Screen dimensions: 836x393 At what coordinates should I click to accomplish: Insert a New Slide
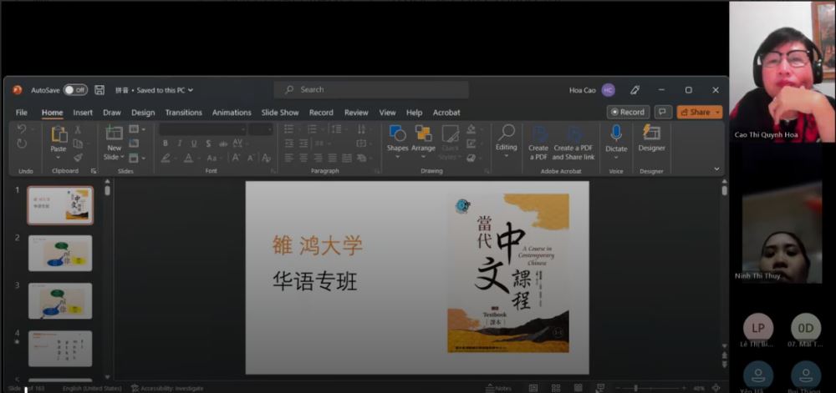pyautogui.click(x=114, y=134)
